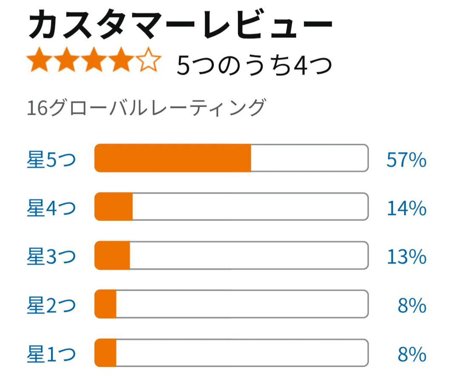Open the 星1つ reviews link
This screenshot has height=386, width=459.
click(x=51, y=355)
